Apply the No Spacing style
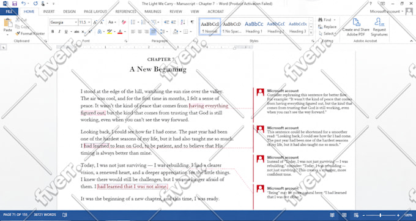Viewport: 416px width, 221px height. (x=232, y=27)
